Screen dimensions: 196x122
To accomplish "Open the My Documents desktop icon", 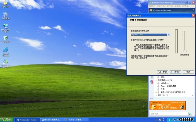I will [x=6, y=4].
